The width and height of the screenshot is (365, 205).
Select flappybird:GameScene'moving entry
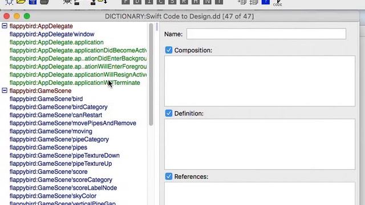pyautogui.click(x=51, y=132)
